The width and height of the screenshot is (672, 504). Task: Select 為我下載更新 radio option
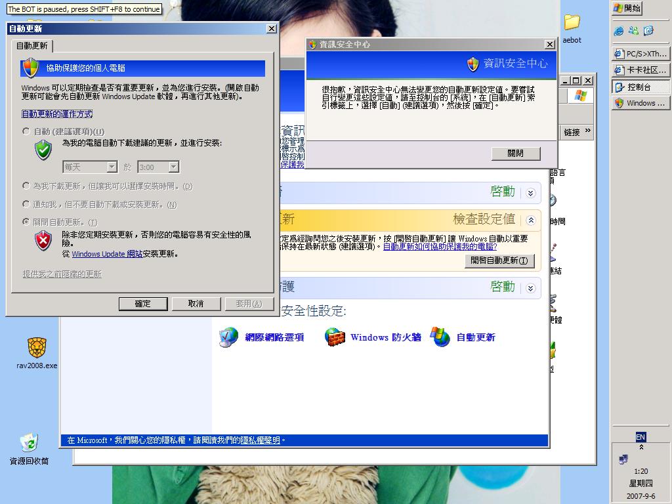tap(26, 186)
